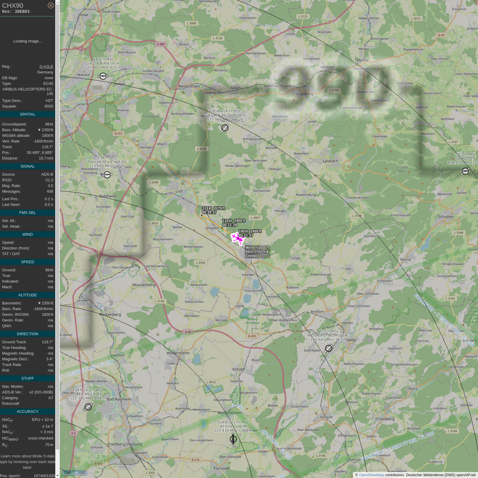Click the scroll down arrow in sidebar
This screenshot has width=478, height=478.
click(57, 476)
